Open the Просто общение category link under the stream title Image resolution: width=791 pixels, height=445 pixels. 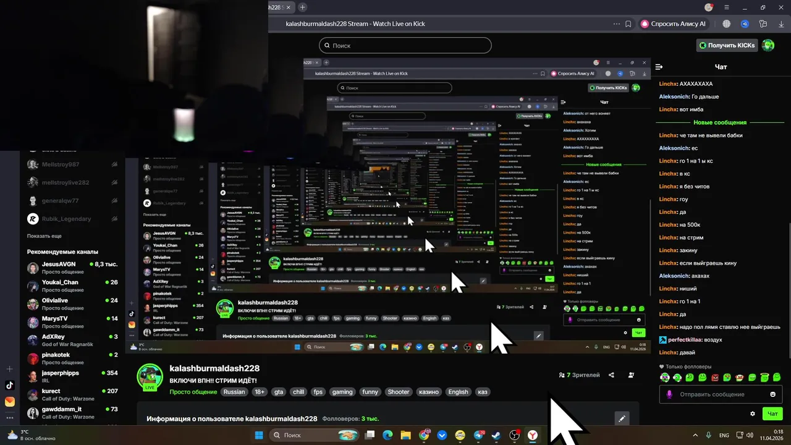(x=193, y=392)
